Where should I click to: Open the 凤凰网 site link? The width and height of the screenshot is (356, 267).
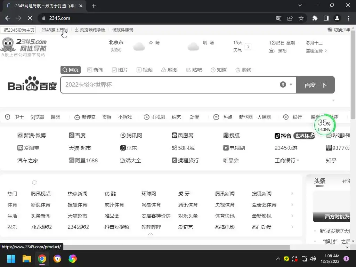click(183, 136)
